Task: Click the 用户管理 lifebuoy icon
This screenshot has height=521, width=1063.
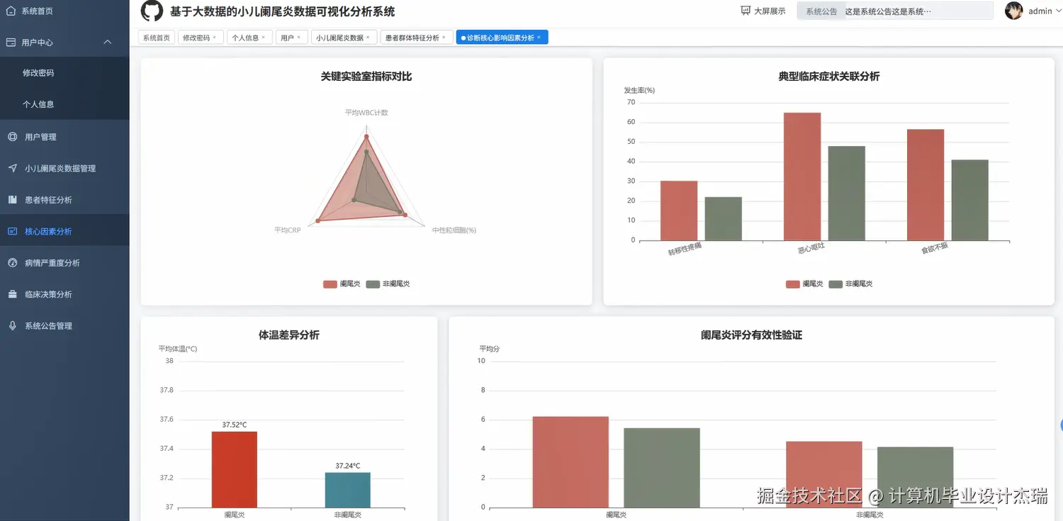Action: 12,137
